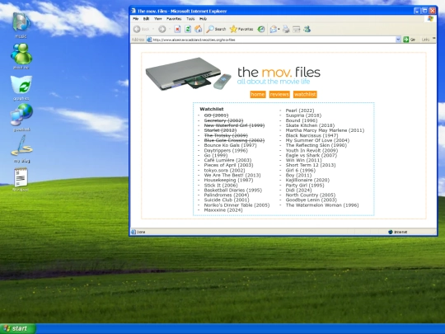Minimize the Internet Explorer window
The height and width of the screenshot is (334, 445).
coord(417,11)
